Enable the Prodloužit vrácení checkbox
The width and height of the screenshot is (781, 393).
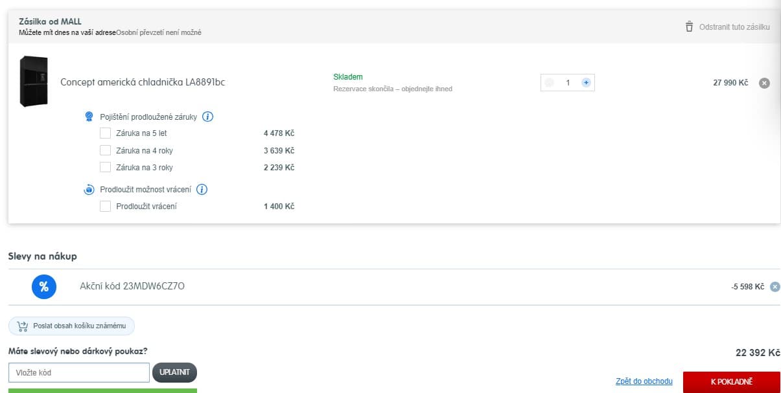106,207
